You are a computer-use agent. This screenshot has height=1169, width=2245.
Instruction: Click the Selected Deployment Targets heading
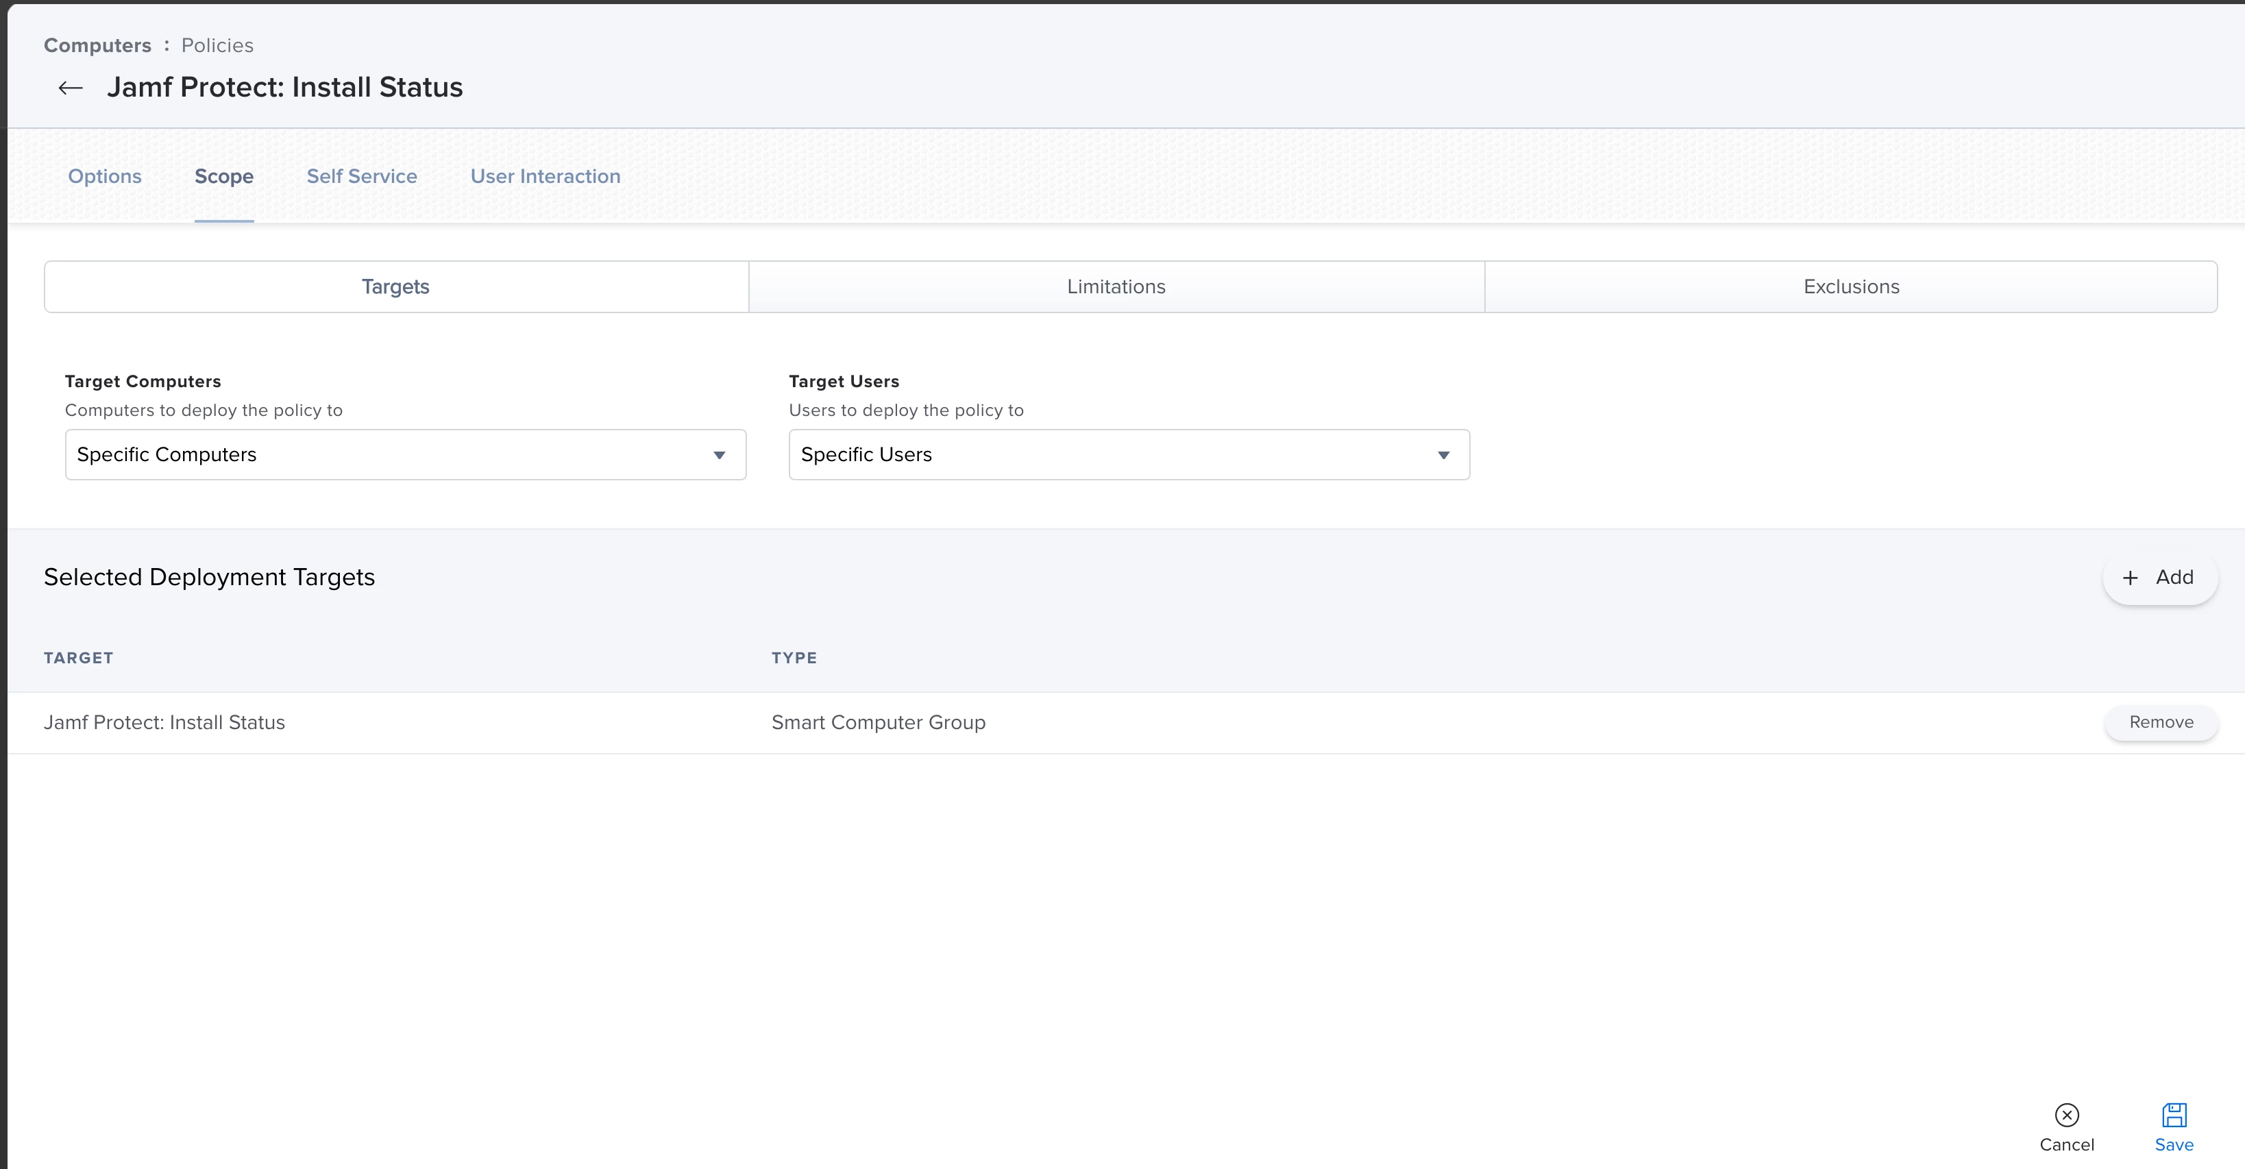pos(209,577)
